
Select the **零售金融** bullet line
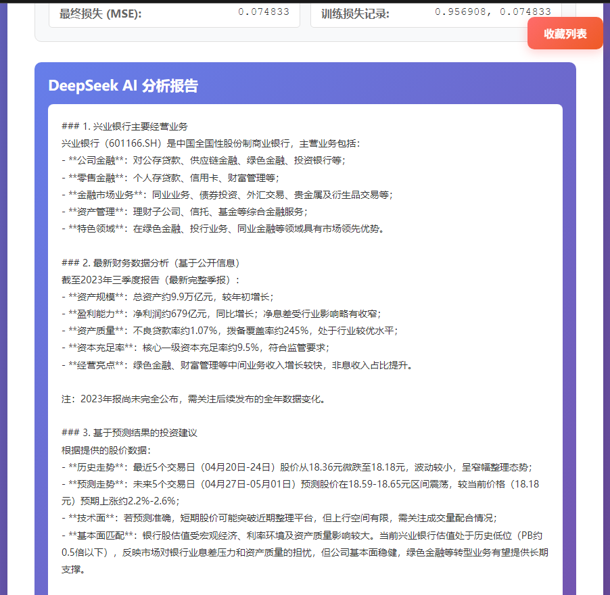tap(170, 178)
